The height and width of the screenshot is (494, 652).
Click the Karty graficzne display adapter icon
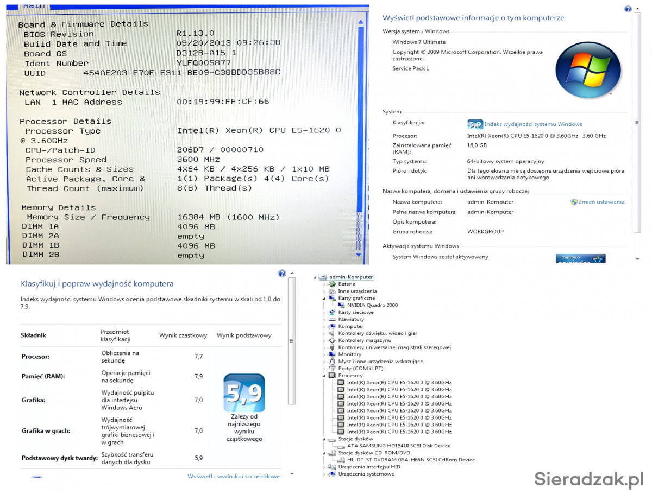click(x=332, y=298)
